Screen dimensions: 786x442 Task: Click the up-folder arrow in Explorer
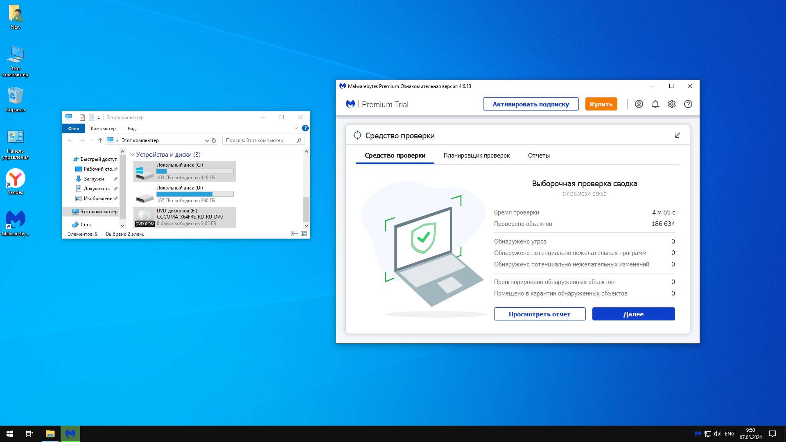(100, 140)
